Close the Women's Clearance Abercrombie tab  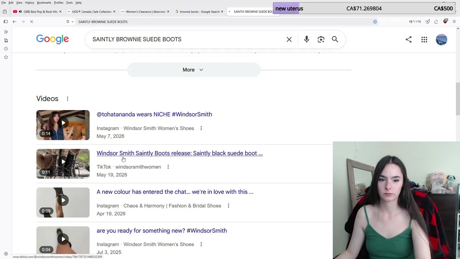point(168,12)
